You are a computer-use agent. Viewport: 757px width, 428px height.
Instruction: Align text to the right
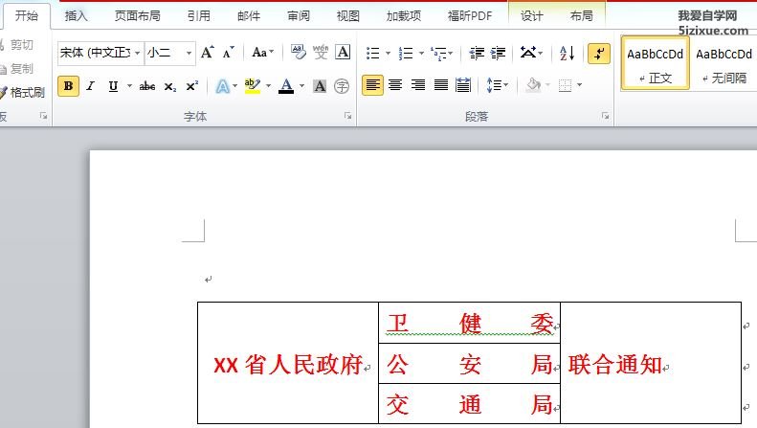coord(417,85)
